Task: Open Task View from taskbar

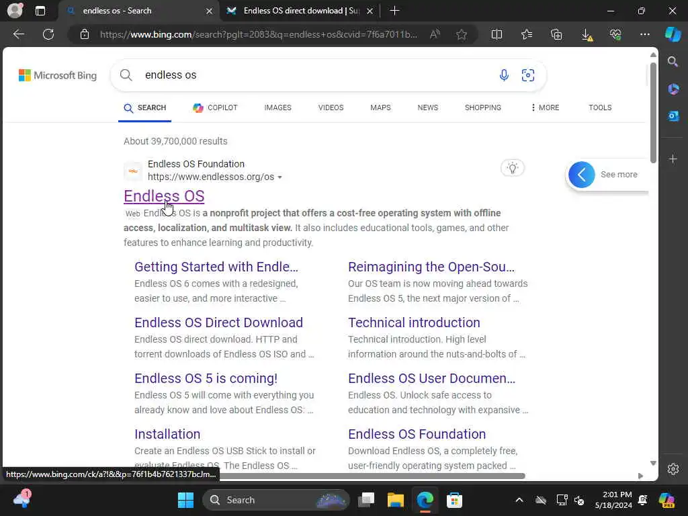Action: click(366, 500)
